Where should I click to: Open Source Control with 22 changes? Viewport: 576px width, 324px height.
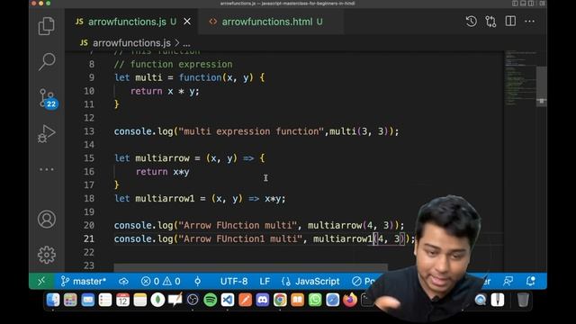(48, 98)
